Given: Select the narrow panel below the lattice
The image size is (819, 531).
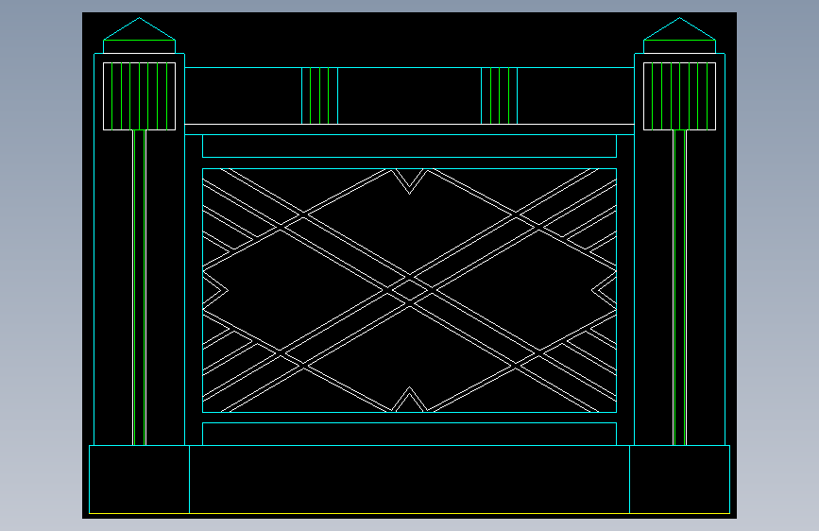Looking at the screenshot, I should tap(410, 434).
